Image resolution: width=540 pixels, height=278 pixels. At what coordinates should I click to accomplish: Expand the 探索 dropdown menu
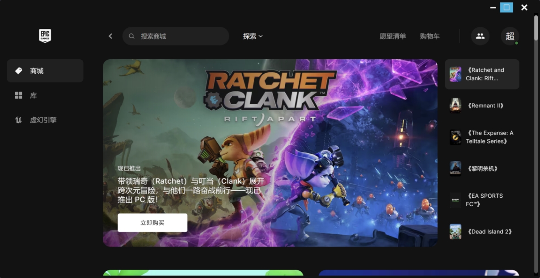coord(253,36)
